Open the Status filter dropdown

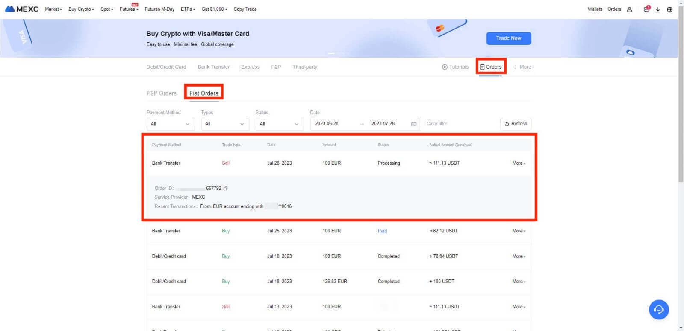pos(280,124)
